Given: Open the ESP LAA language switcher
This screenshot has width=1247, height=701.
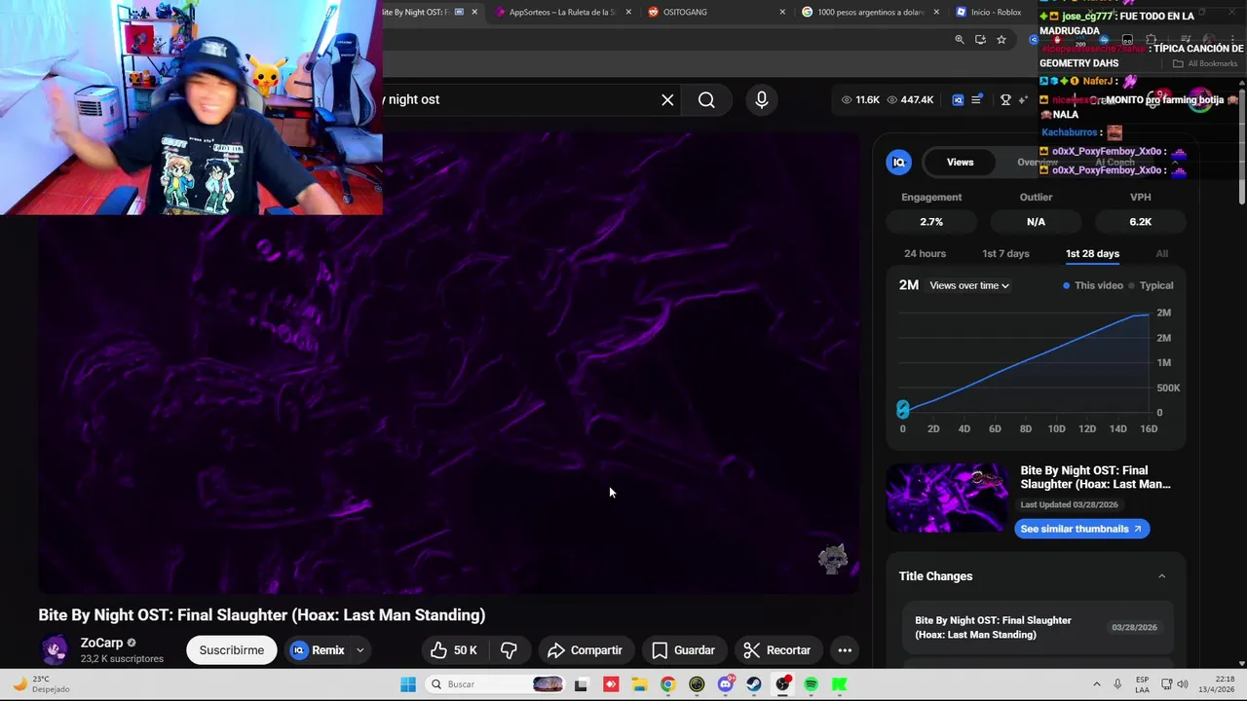Looking at the screenshot, I should [1142, 684].
